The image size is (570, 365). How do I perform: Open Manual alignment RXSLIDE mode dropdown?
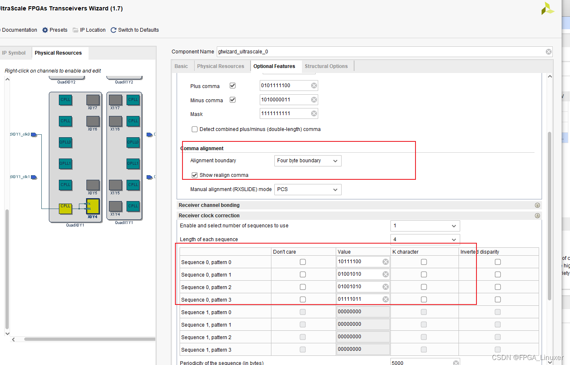pos(308,189)
